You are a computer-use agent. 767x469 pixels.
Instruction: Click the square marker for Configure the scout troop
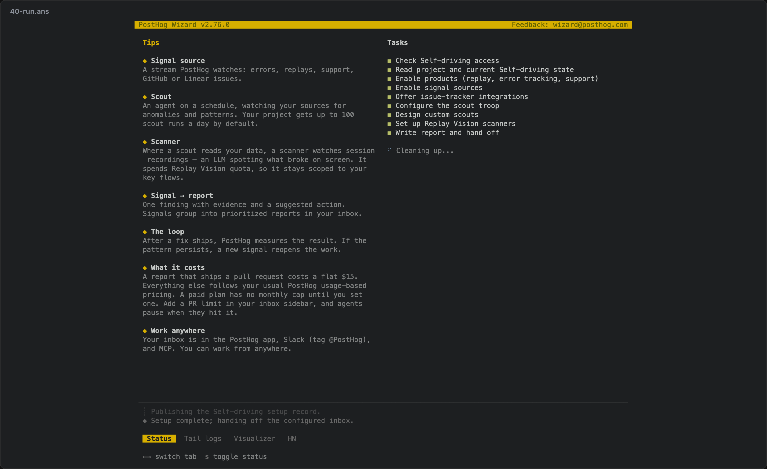[x=389, y=106]
